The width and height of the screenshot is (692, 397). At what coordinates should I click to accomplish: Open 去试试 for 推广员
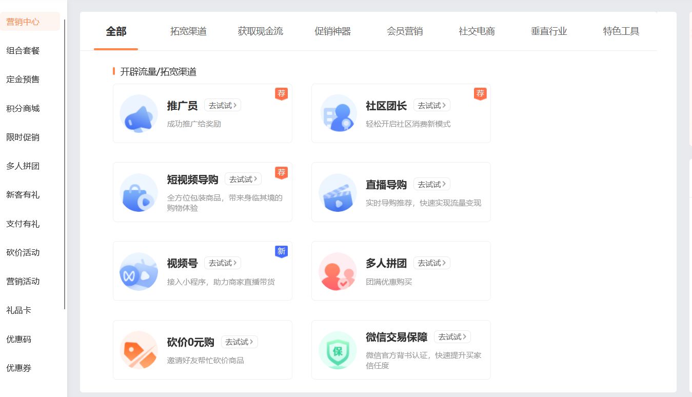(x=222, y=105)
